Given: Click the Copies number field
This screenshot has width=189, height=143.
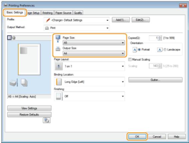Looking at the screenshot, I should pos(153,38).
